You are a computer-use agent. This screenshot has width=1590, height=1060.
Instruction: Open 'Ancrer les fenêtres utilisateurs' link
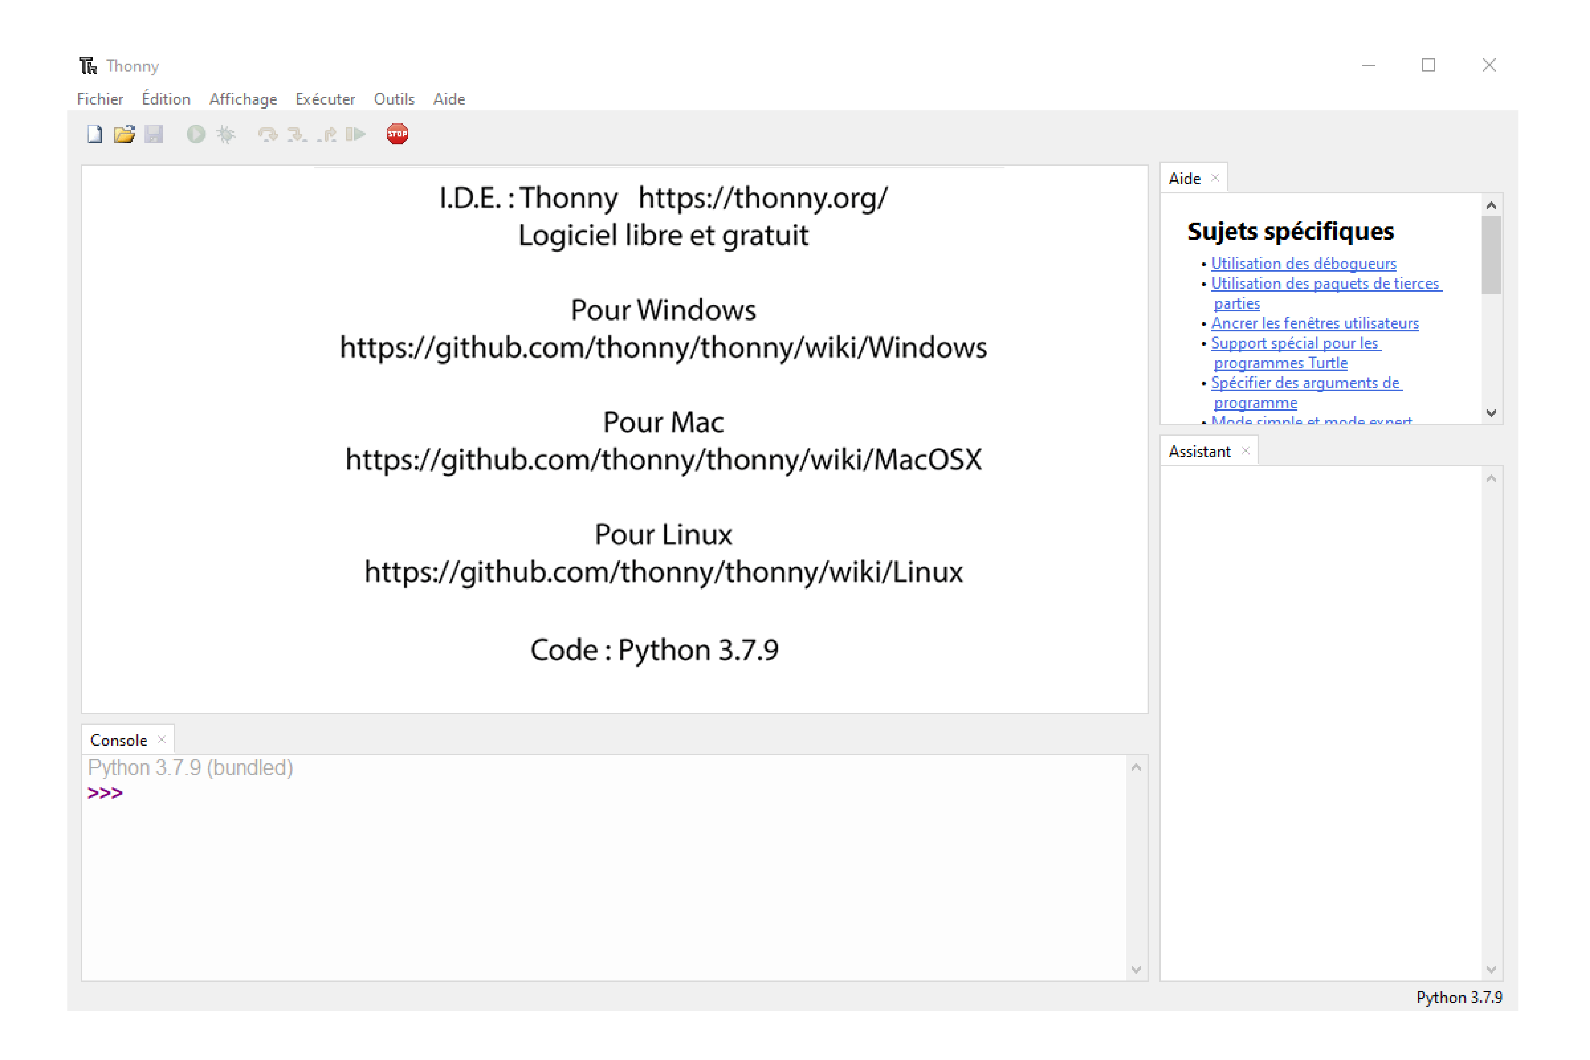pyautogui.click(x=1315, y=323)
